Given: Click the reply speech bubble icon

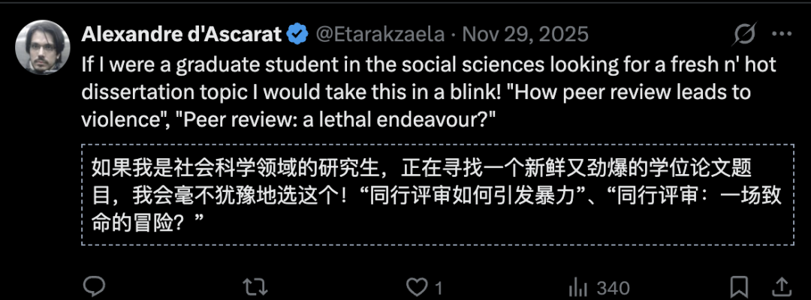Looking at the screenshot, I should [x=93, y=286].
